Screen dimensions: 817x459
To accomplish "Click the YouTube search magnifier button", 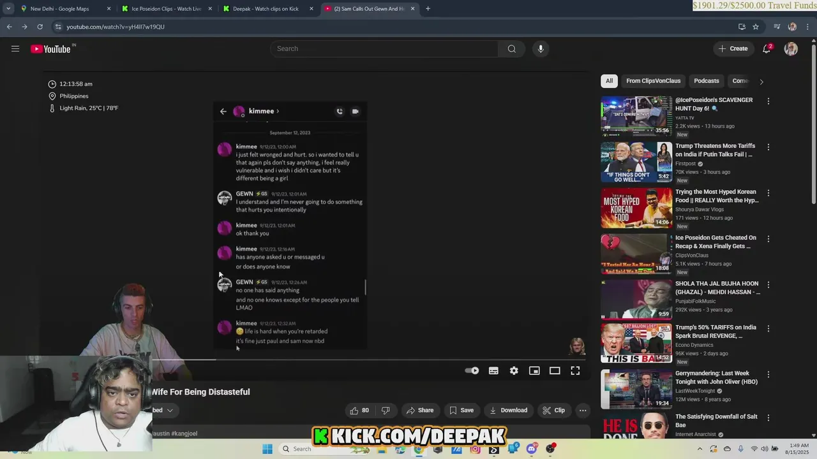I will 511,48.
